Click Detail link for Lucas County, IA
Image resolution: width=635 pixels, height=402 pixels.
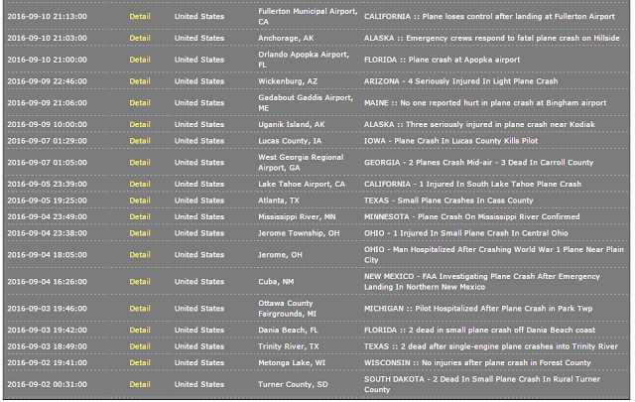(140, 141)
